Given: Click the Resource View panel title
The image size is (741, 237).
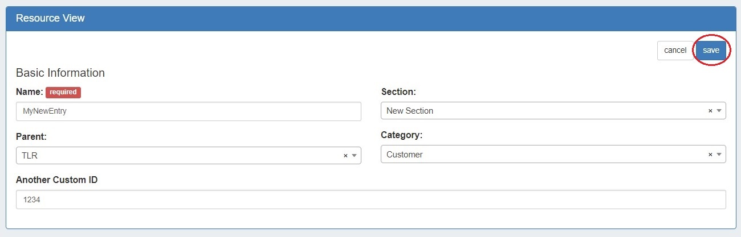Looking at the screenshot, I should click(x=50, y=18).
